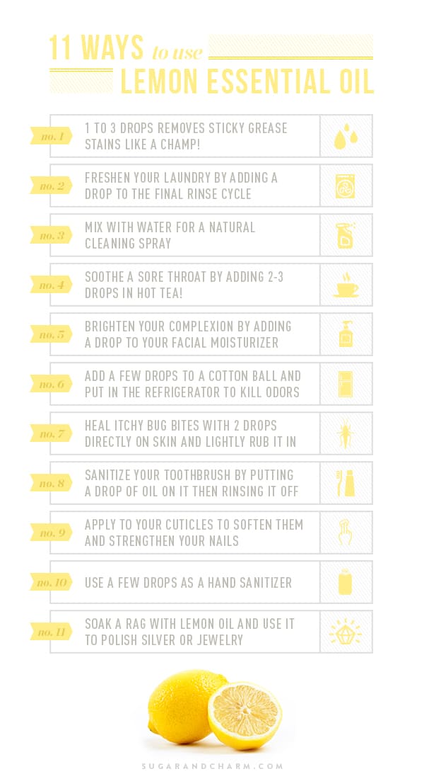Click the no. 11 ribbon label
The height and width of the screenshot is (779, 424).
[52, 632]
